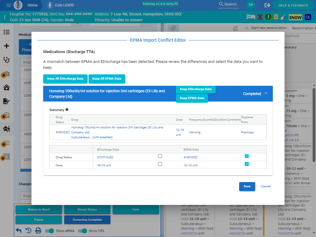
Task: Click the Humalog drug name in the Summary
Action: (117, 130)
